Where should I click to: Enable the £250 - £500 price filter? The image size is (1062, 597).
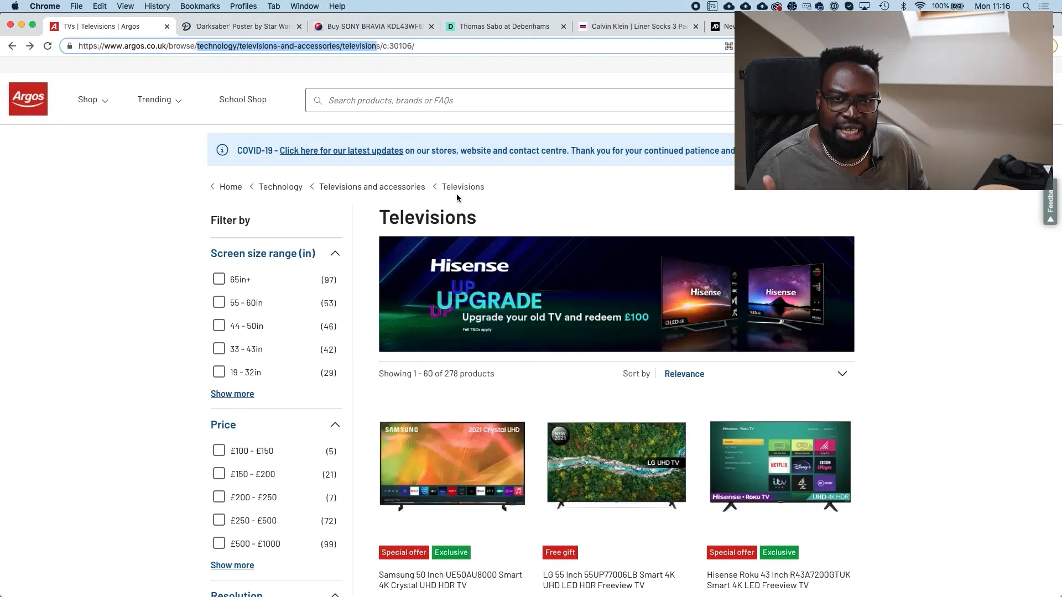pyautogui.click(x=219, y=520)
